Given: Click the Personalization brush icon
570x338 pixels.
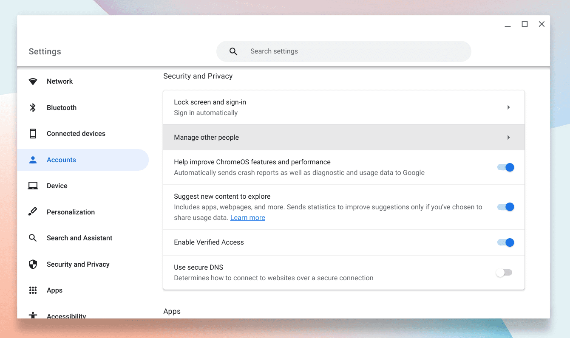Looking at the screenshot, I should 33,212.
